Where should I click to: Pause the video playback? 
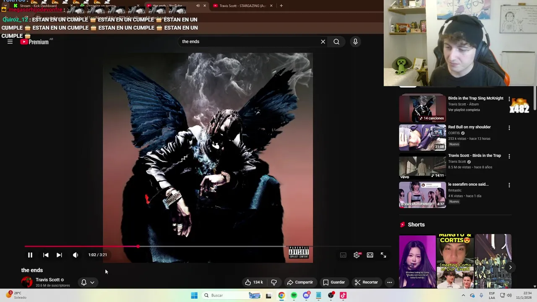pyautogui.click(x=30, y=255)
